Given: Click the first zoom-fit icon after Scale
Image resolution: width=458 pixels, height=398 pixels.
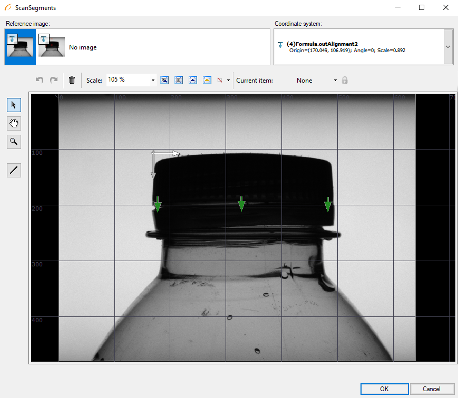Looking at the screenshot, I should (x=164, y=80).
